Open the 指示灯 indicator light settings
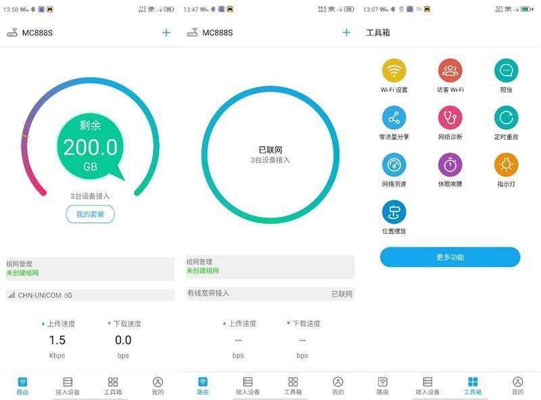Viewport: 541px width, 400px height. coord(506,165)
